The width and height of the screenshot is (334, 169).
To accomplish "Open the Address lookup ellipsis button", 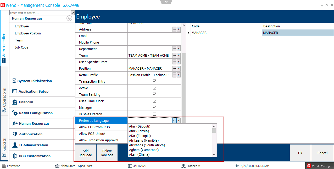I will [x=174, y=29].
